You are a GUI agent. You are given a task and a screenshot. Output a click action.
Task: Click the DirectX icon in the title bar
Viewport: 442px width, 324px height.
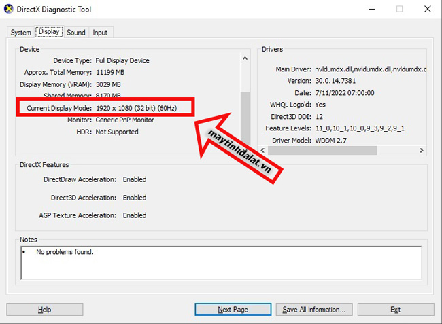click(8, 10)
